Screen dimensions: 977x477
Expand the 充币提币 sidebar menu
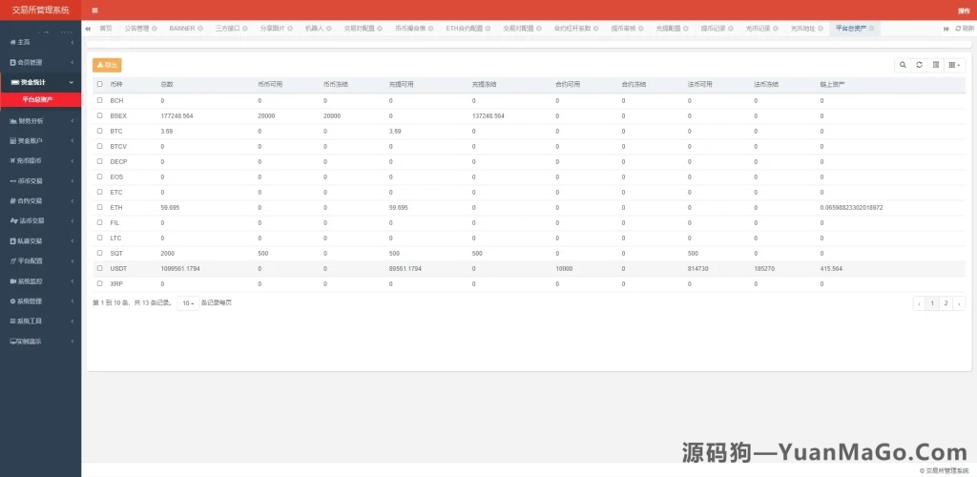pos(40,160)
